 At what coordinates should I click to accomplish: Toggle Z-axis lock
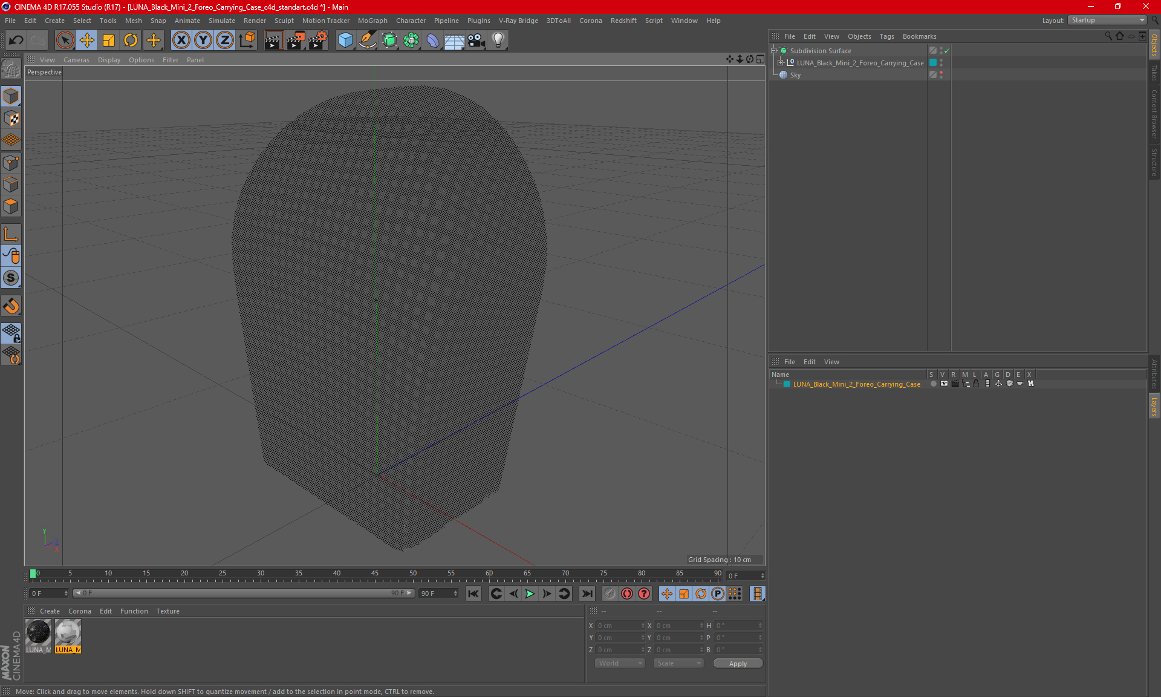click(225, 40)
